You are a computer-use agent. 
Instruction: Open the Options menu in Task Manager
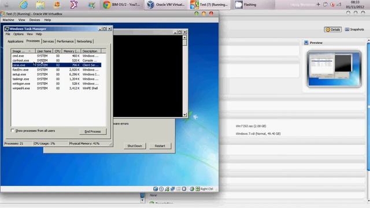[x=18, y=34]
